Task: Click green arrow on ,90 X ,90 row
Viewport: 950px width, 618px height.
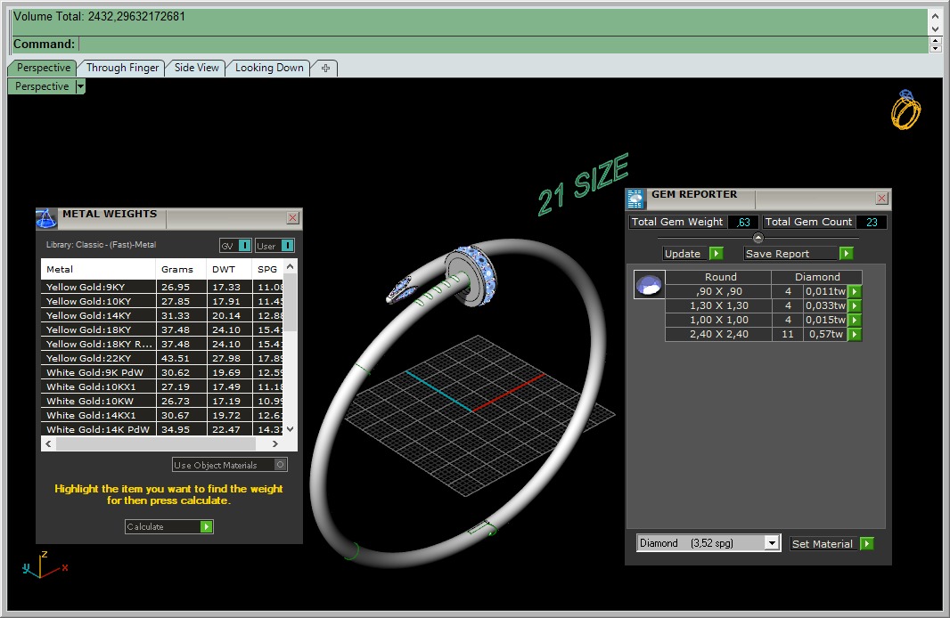Action: point(855,292)
